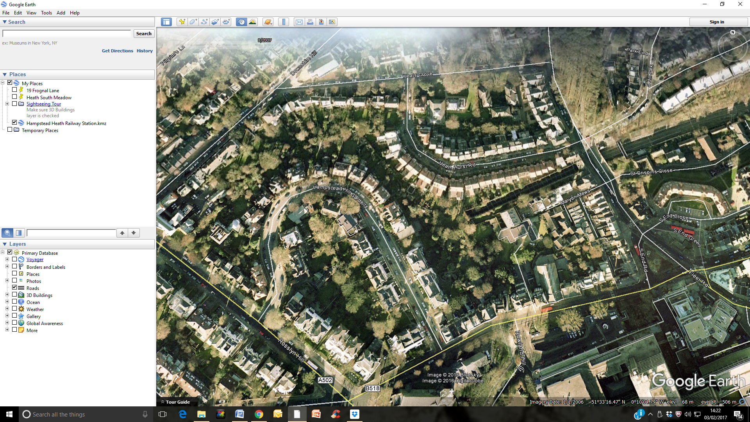The image size is (750, 422).
Task: Choose the Add Image Overlay tool
Action: [x=215, y=22]
